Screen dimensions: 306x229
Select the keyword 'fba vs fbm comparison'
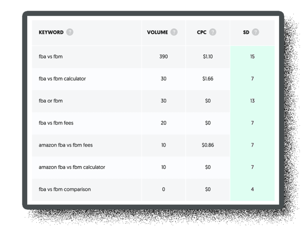tap(65, 189)
